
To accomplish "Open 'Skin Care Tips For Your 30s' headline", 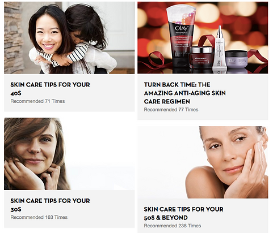I will click(x=50, y=205).
